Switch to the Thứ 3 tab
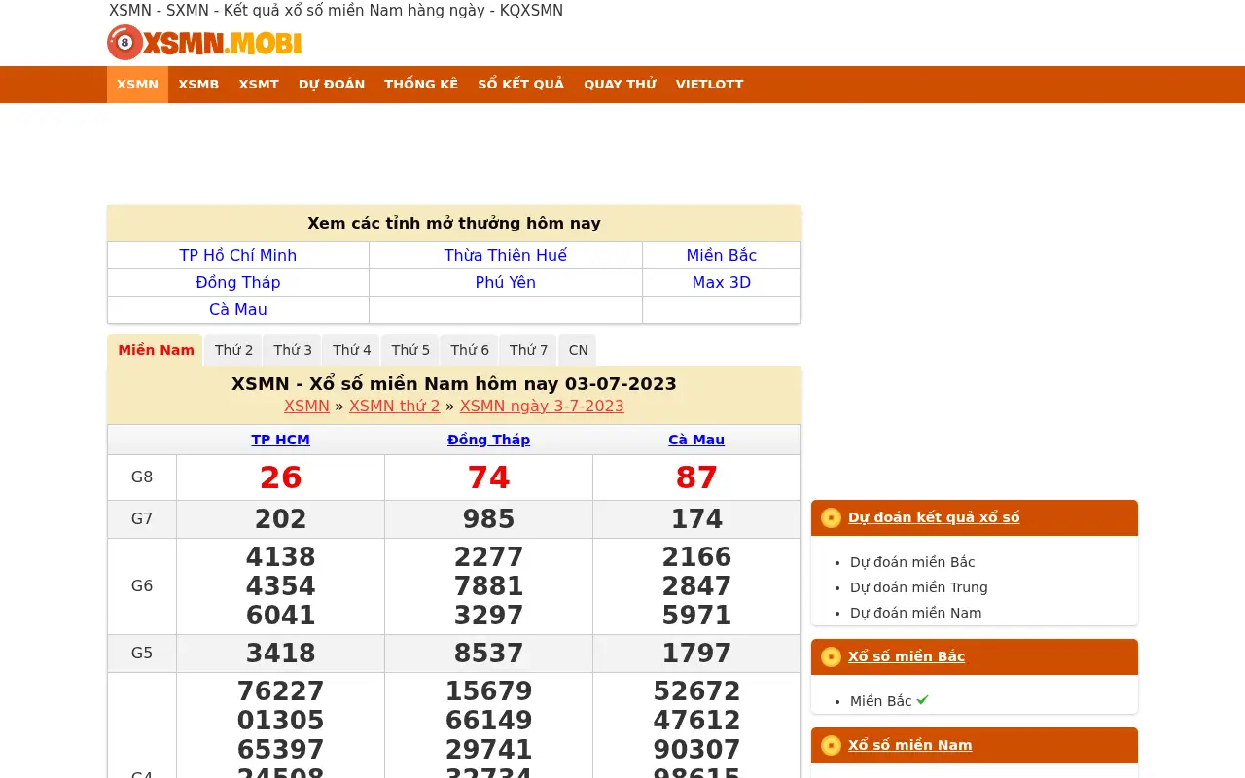 tap(293, 350)
